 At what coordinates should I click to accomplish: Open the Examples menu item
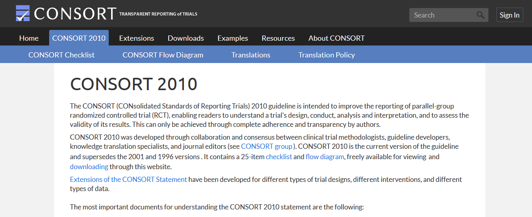[x=233, y=38]
